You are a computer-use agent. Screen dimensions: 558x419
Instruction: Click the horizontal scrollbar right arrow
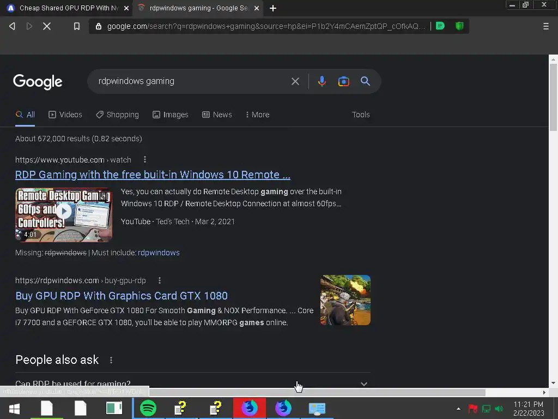pos(544,392)
